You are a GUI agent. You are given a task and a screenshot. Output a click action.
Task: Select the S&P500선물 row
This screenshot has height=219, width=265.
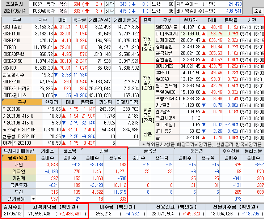[209, 27]
